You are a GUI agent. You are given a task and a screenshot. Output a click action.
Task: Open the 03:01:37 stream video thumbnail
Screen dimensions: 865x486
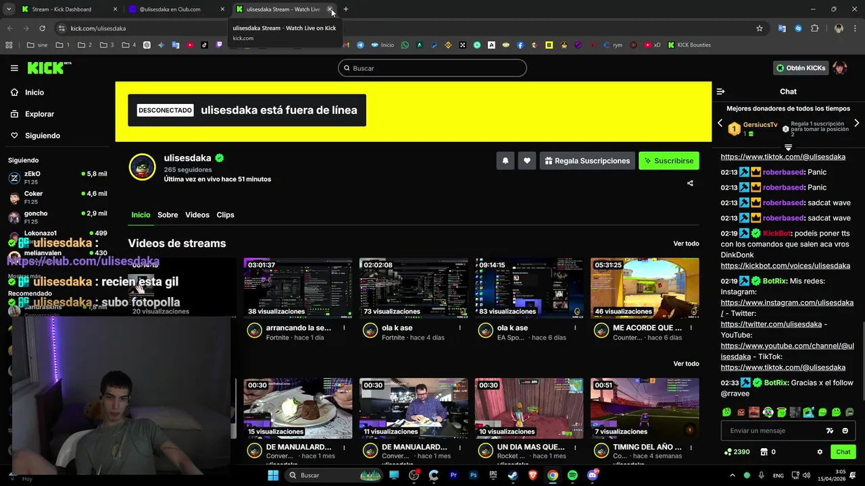298,288
